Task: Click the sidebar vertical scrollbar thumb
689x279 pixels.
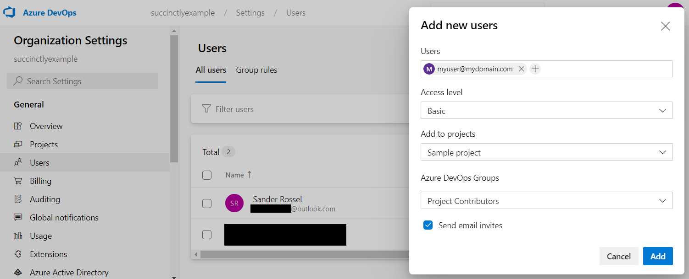Action: pos(174,98)
